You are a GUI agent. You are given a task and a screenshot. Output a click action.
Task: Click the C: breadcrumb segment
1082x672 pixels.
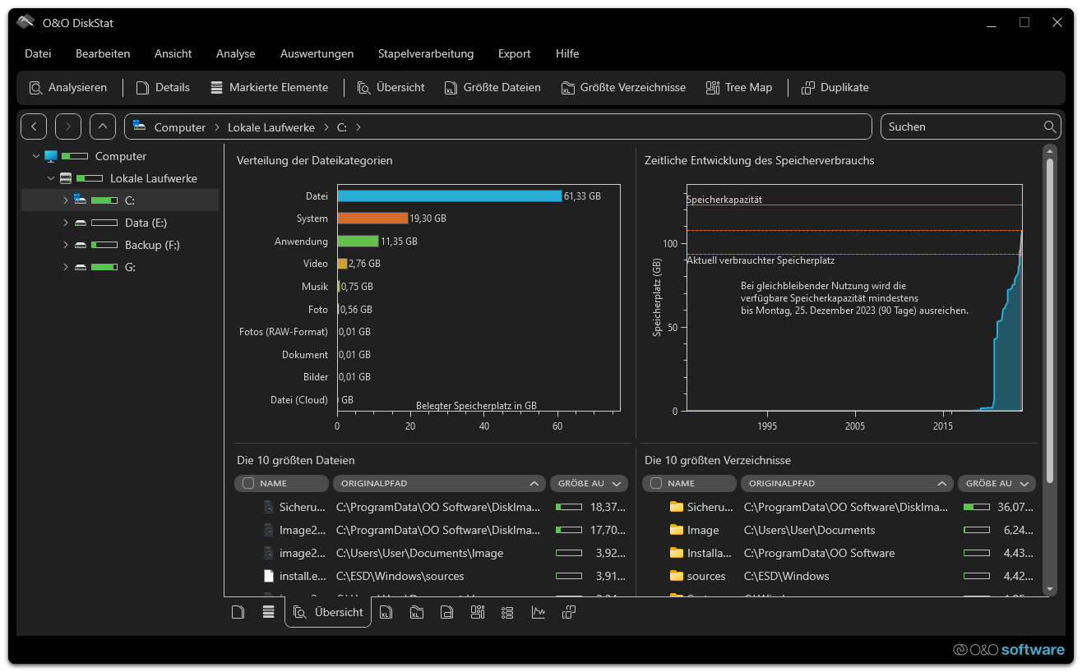(x=342, y=127)
